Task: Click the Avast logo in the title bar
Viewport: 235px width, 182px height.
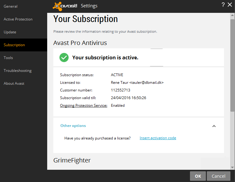Action: (65, 6)
